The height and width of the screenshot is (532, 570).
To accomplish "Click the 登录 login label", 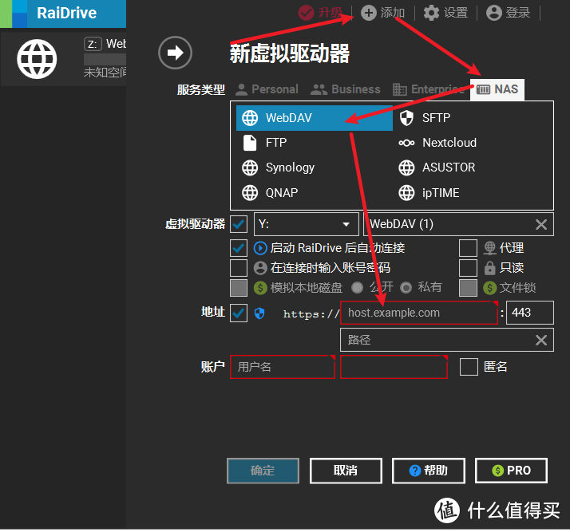I will pos(518,13).
